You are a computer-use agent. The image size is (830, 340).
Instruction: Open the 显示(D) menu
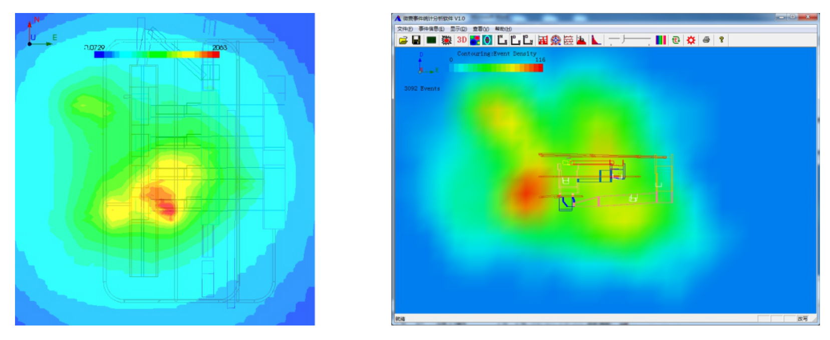coord(458,29)
